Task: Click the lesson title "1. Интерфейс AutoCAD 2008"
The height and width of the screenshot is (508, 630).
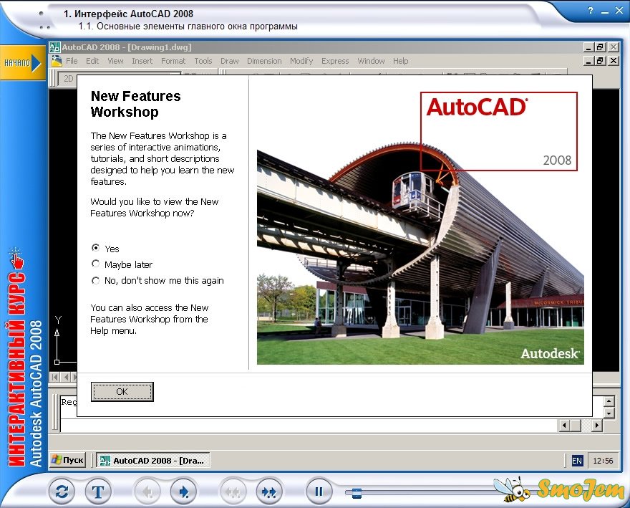Action: 129,14
